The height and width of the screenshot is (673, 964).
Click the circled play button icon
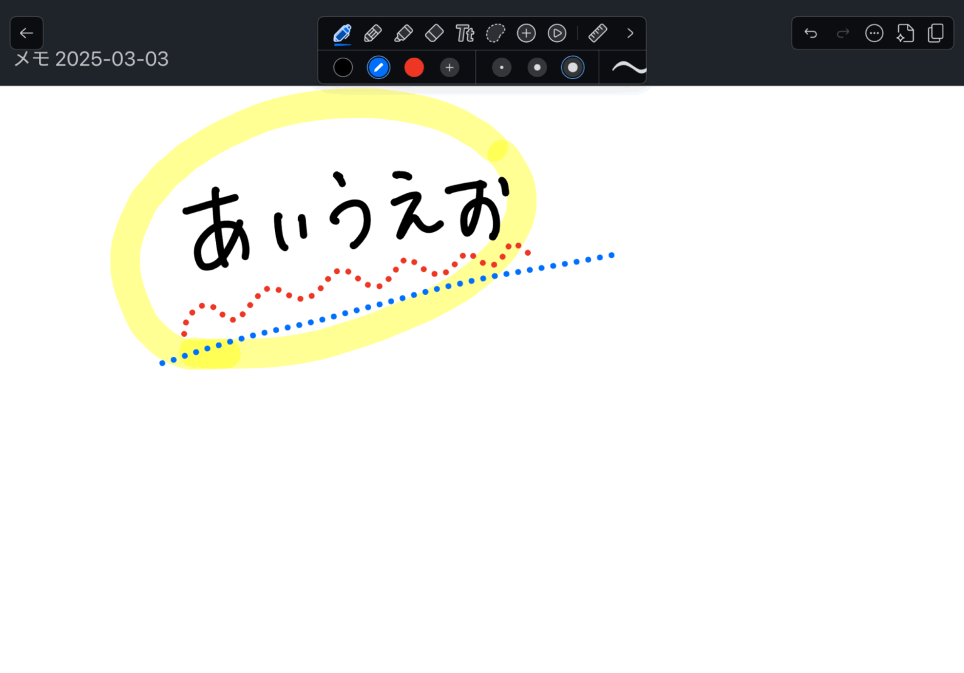coord(557,33)
